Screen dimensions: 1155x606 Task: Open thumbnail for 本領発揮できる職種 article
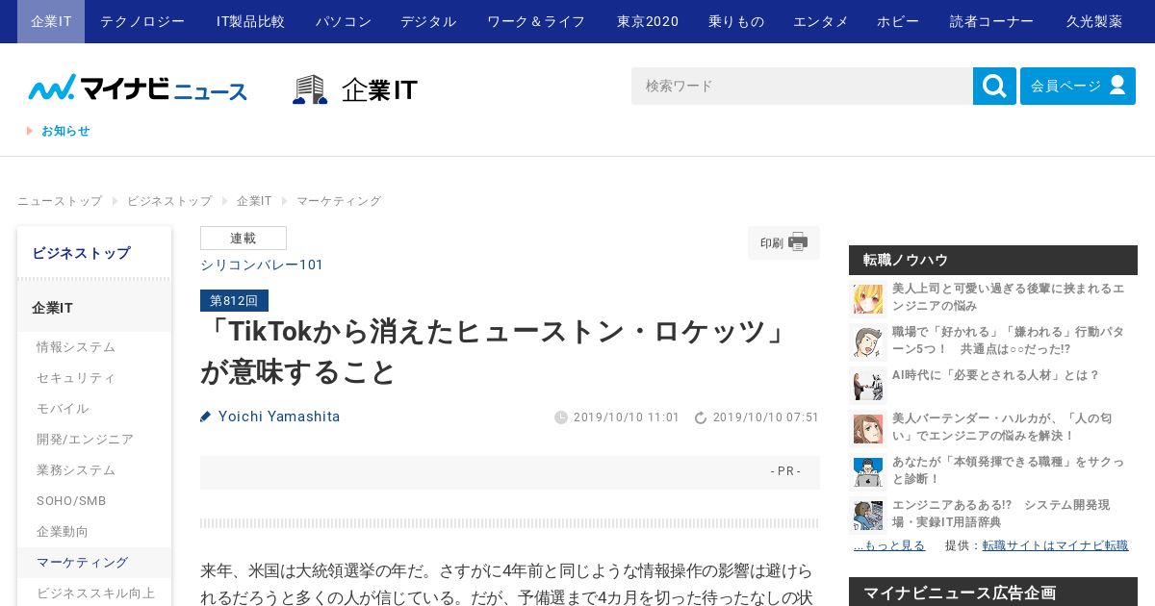(868, 471)
